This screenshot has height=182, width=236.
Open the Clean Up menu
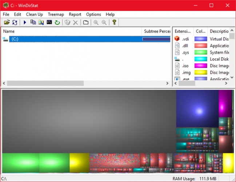click(34, 15)
